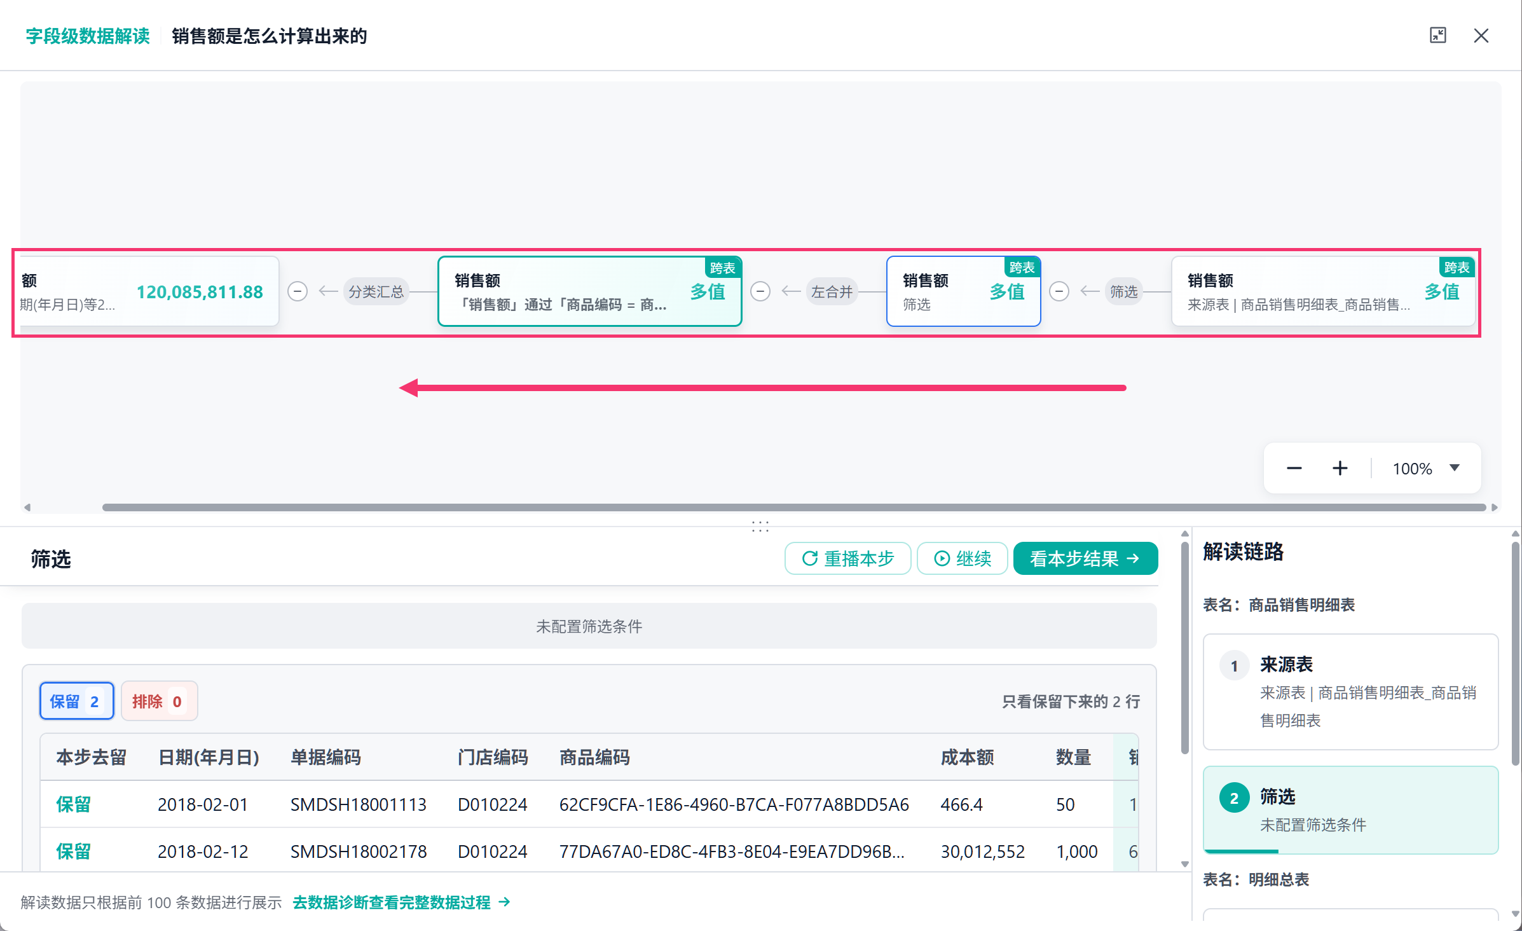Click cost cell 30,012,552
The height and width of the screenshot is (931, 1522).
pyautogui.click(x=982, y=852)
